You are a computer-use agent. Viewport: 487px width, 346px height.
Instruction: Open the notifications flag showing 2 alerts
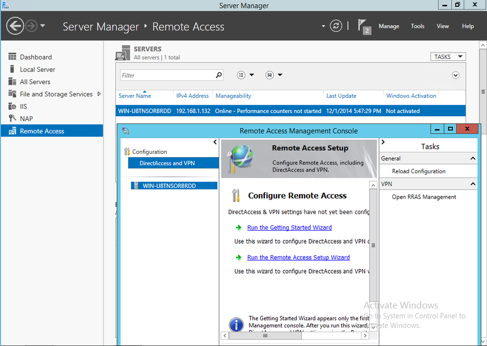(363, 26)
